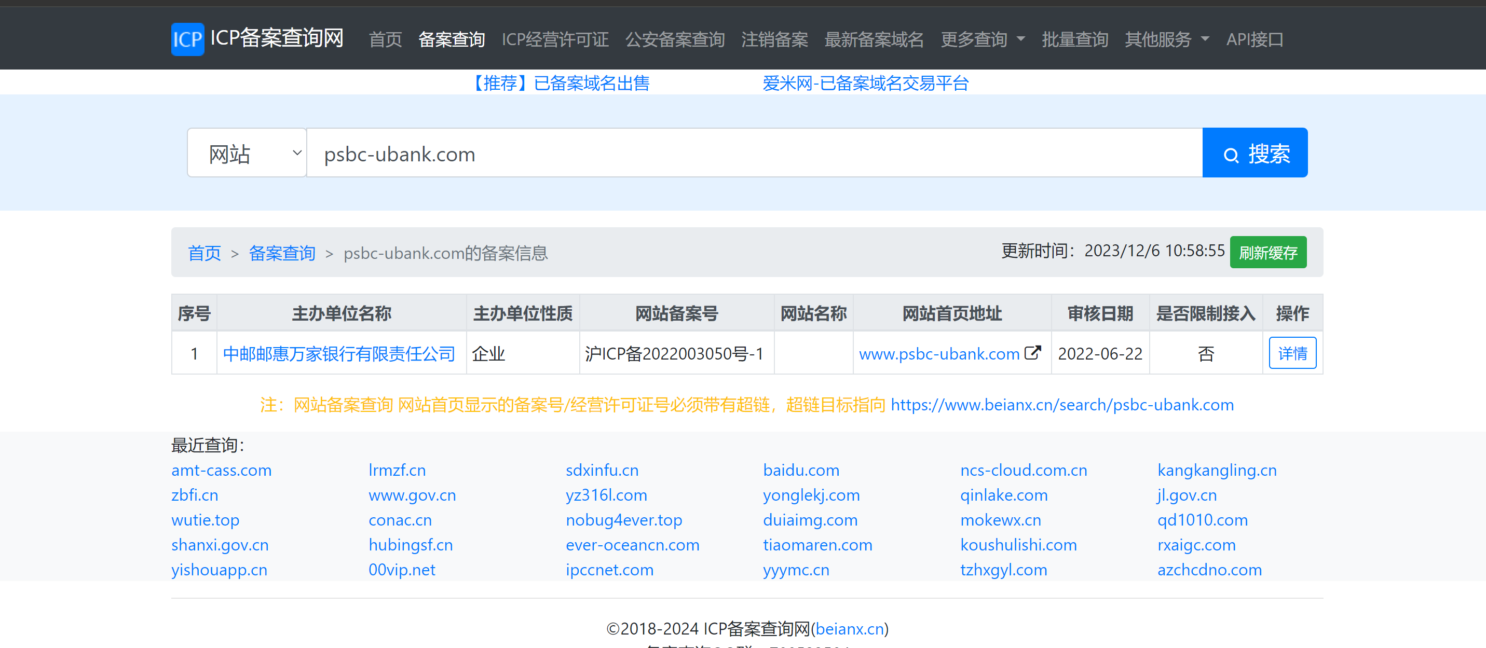Click the external link icon beside www.psbc-ubank.com
The image size is (1486, 648).
point(1032,352)
